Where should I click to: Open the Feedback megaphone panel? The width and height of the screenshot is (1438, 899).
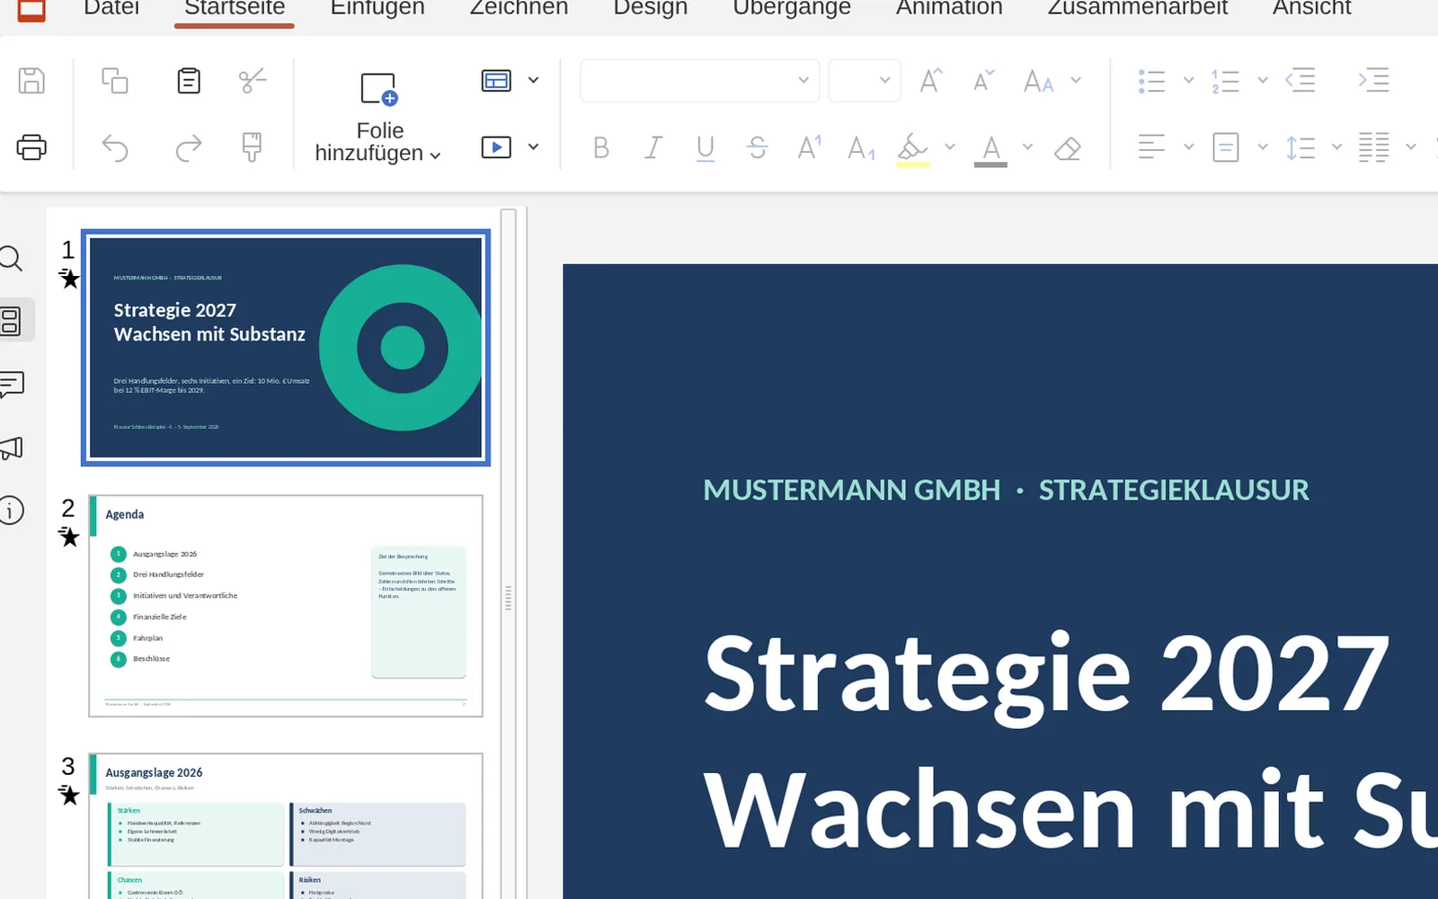pyautogui.click(x=11, y=448)
